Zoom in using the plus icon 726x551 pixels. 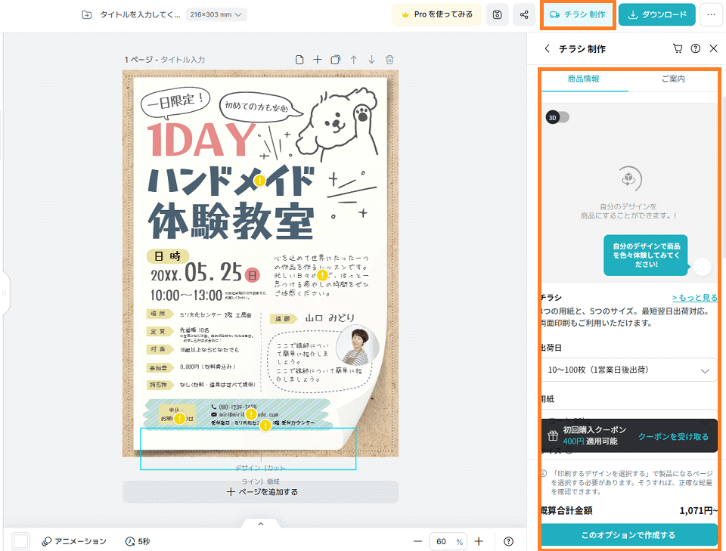tap(478, 541)
